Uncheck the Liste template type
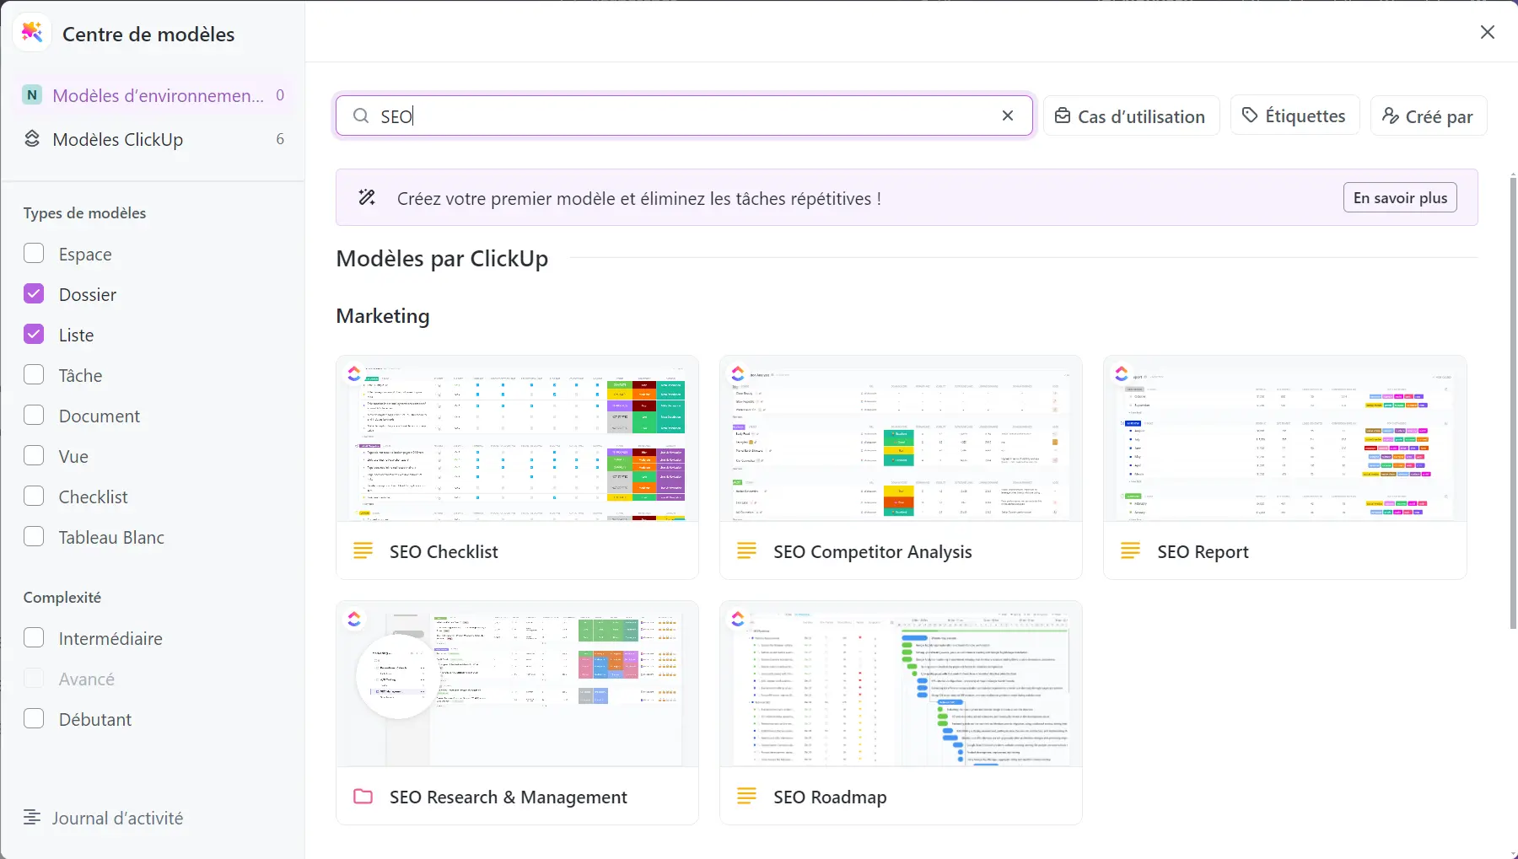 click(x=34, y=335)
